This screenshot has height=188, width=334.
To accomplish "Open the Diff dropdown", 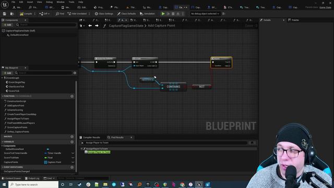I will coord(44,14).
